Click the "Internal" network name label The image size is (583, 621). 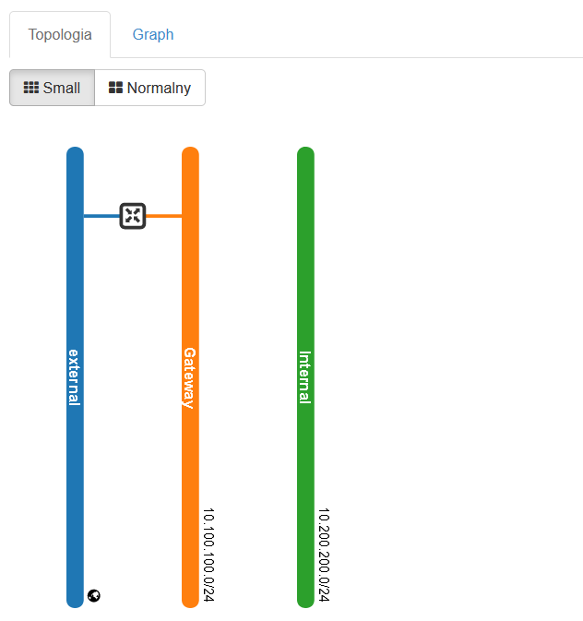pyautogui.click(x=305, y=376)
